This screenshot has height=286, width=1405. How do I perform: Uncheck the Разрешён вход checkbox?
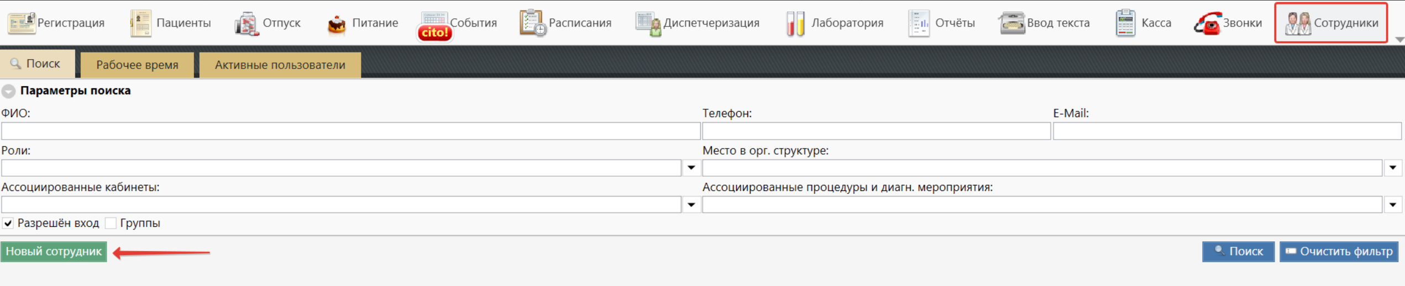click(x=8, y=224)
